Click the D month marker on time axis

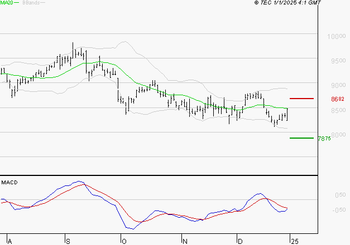[x=240, y=242]
